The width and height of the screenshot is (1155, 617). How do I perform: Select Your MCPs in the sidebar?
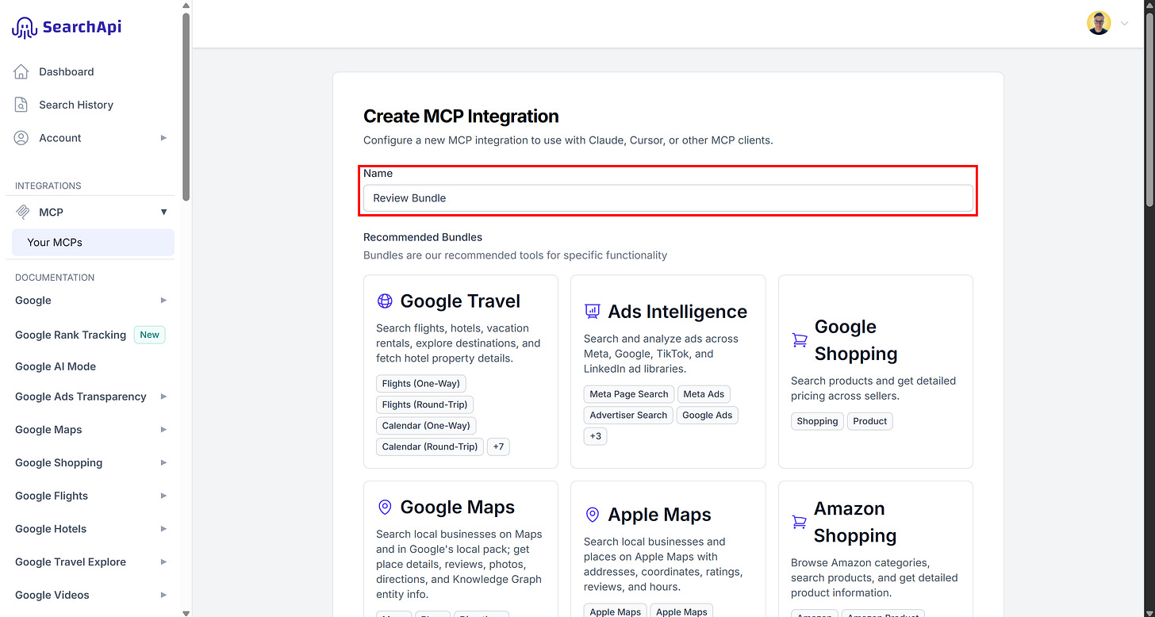93,243
